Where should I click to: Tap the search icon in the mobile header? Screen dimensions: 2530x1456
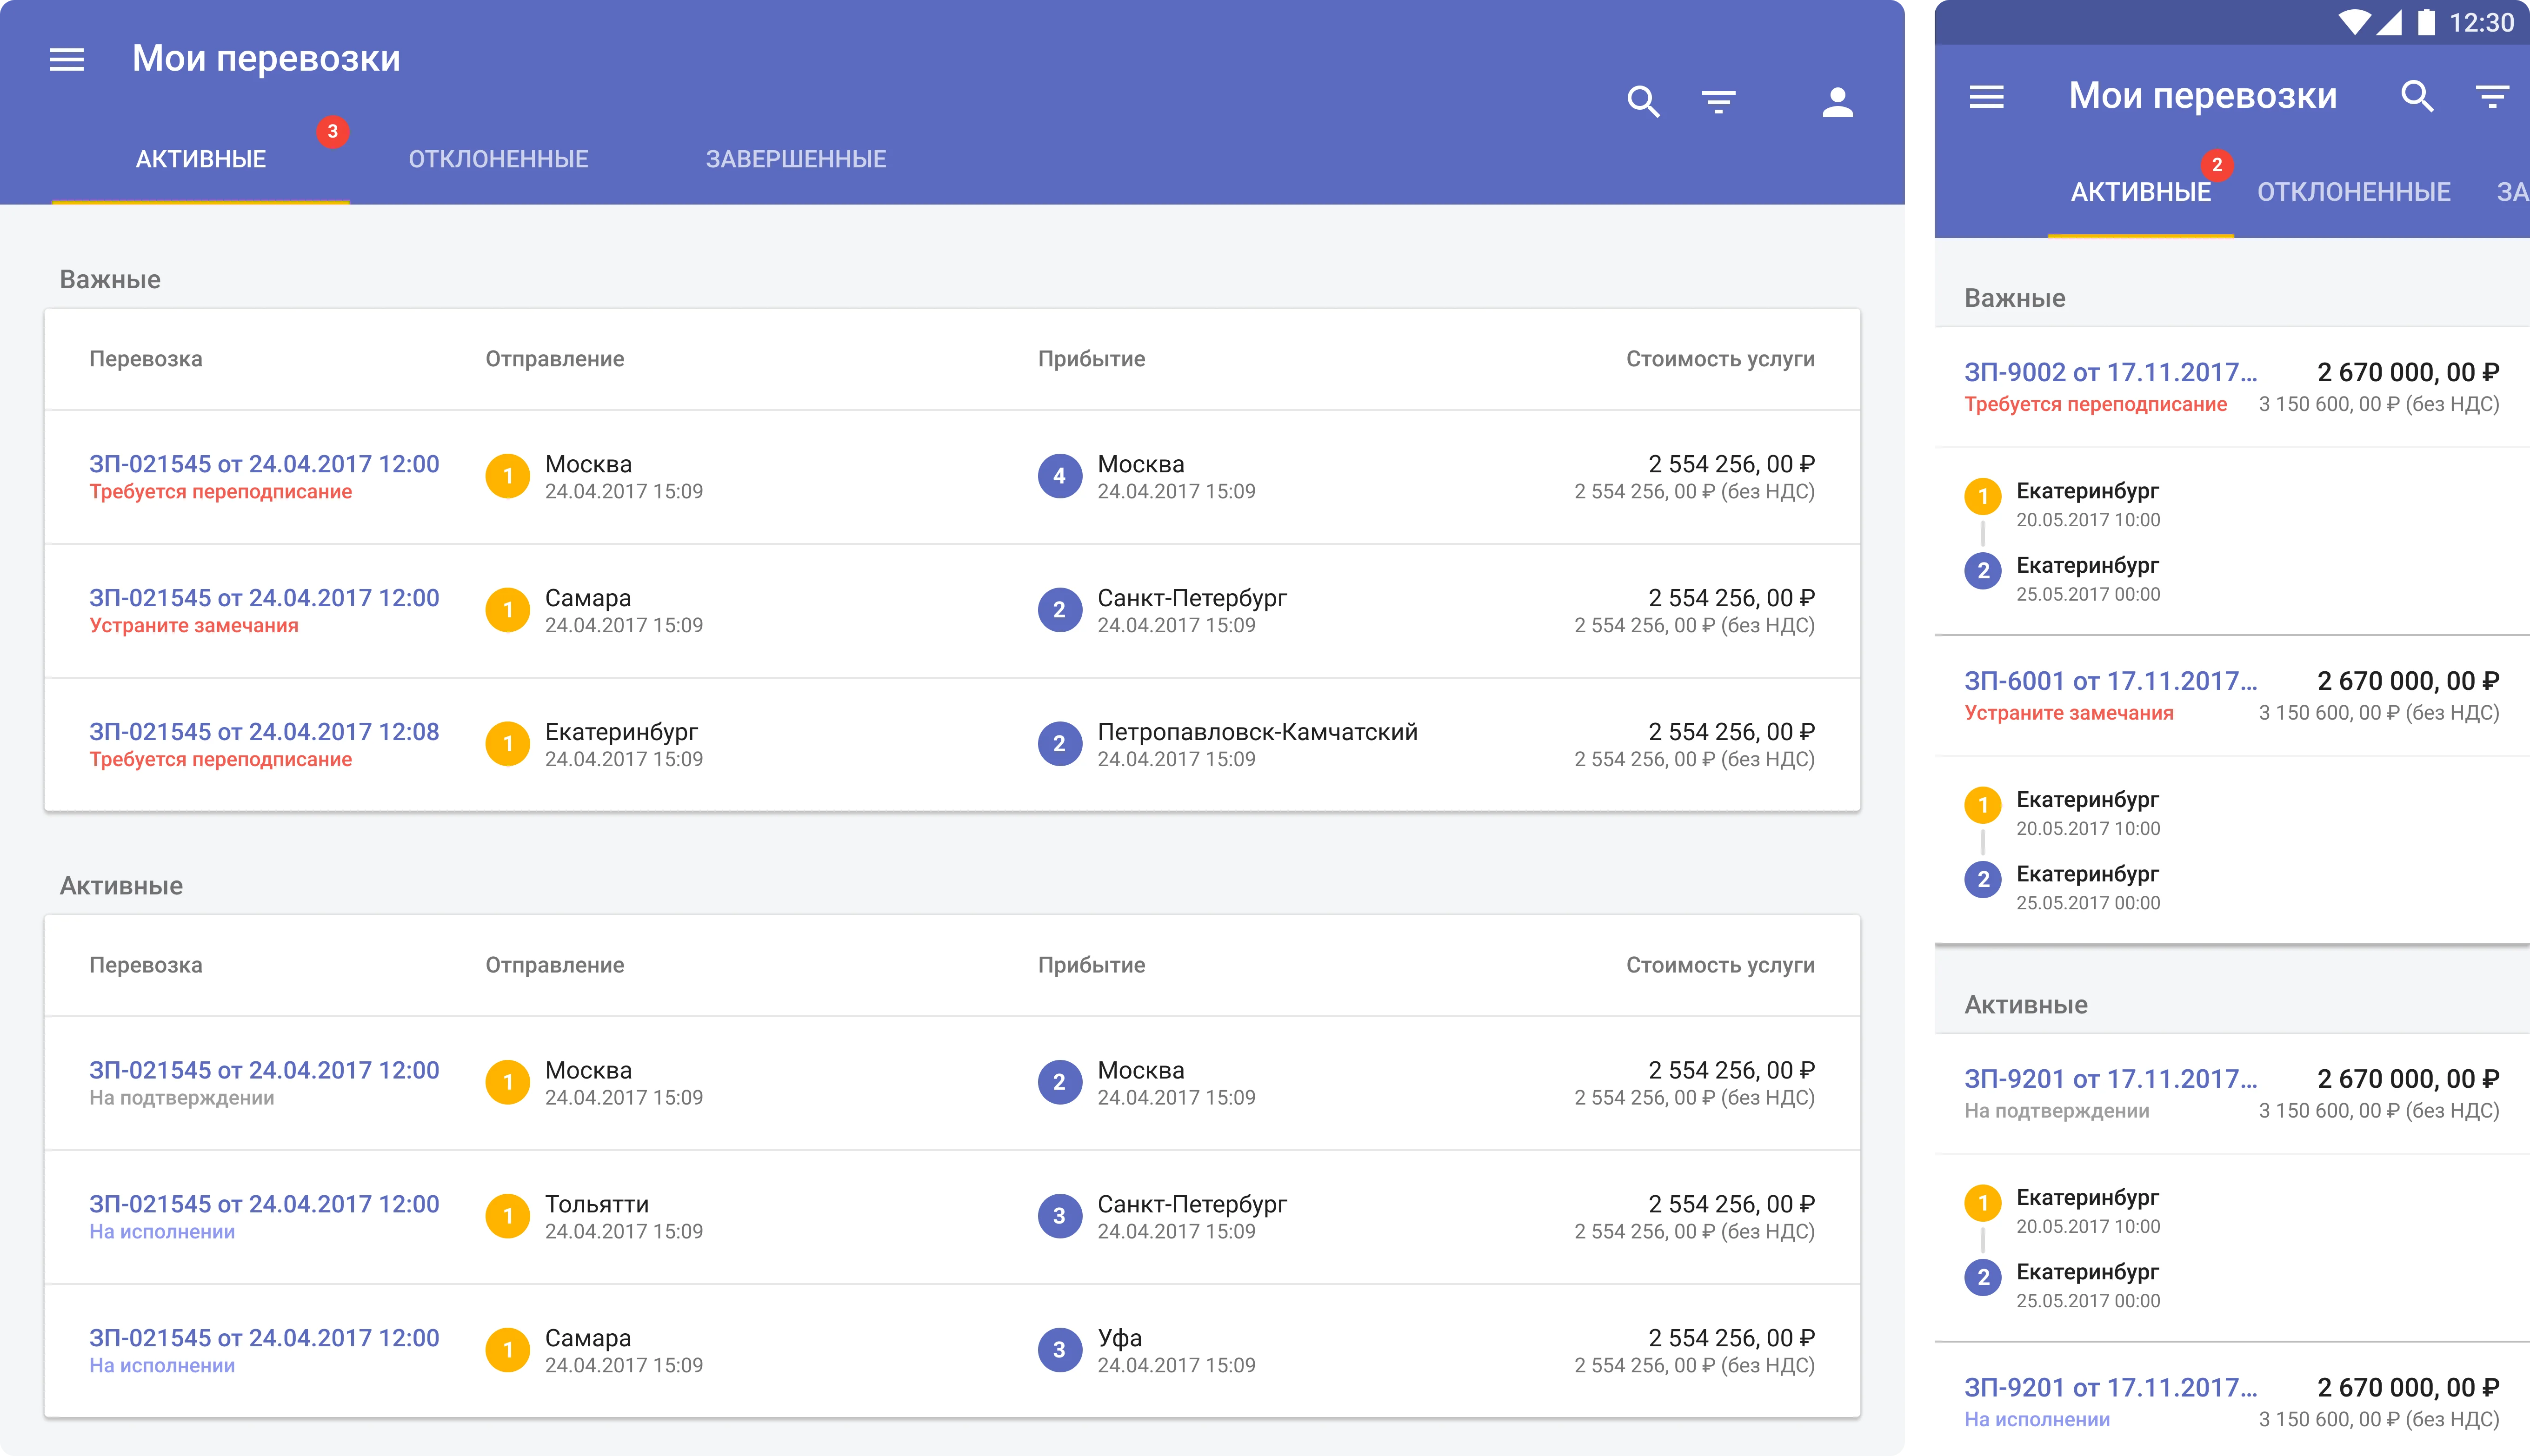click(x=2416, y=96)
